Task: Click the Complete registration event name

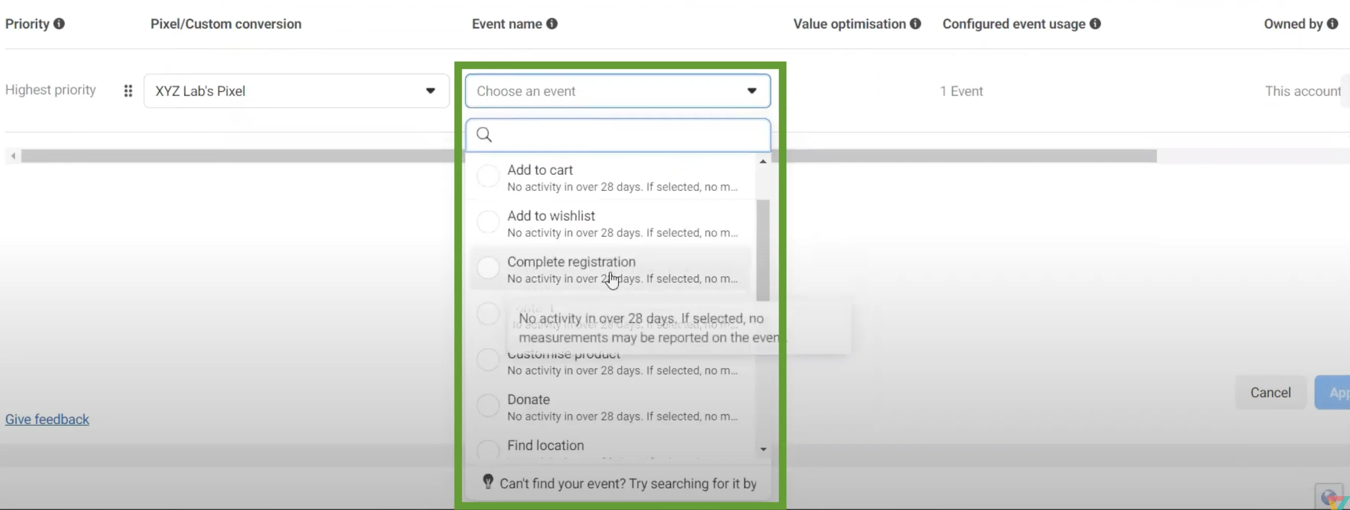Action: (x=571, y=262)
